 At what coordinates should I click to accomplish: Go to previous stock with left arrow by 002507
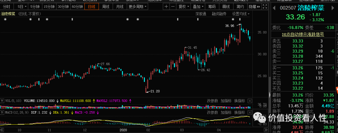(x=274, y=8)
